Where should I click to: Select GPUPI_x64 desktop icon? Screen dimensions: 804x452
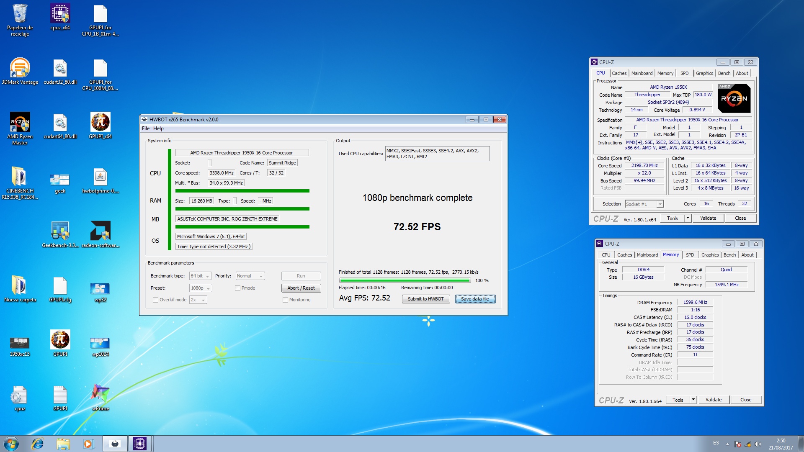[x=100, y=126]
